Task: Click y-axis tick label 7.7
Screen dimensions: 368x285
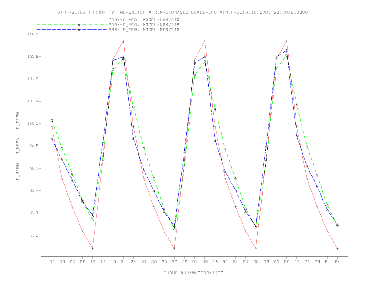Action: tap(34, 213)
